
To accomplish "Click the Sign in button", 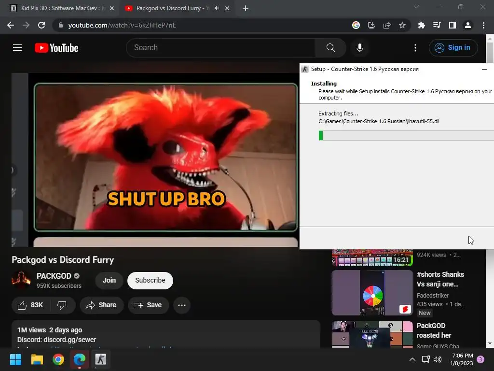I will 453,48.
